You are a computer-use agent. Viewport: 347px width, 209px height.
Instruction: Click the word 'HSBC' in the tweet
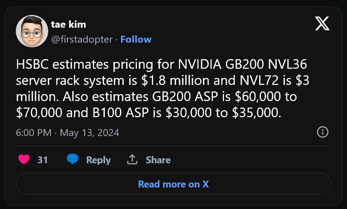pos(32,65)
